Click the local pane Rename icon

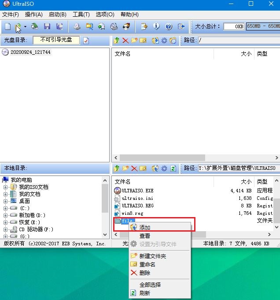[143, 169]
